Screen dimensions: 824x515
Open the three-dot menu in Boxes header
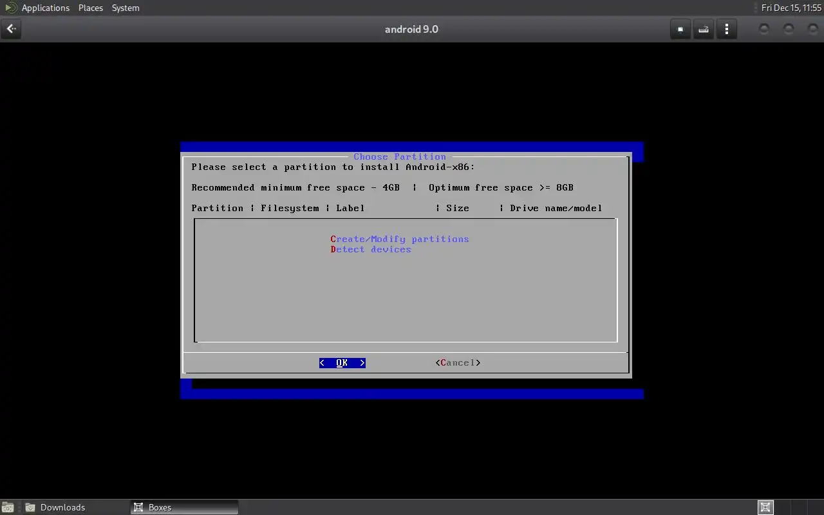[727, 29]
